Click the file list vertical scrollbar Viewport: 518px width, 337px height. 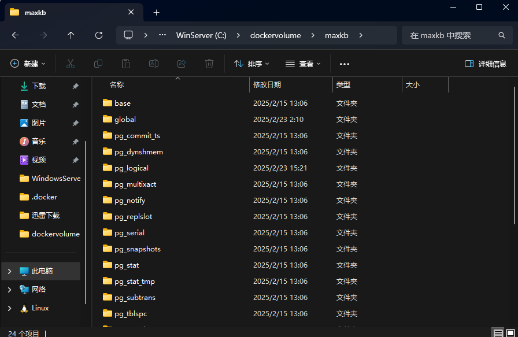coord(515,155)
